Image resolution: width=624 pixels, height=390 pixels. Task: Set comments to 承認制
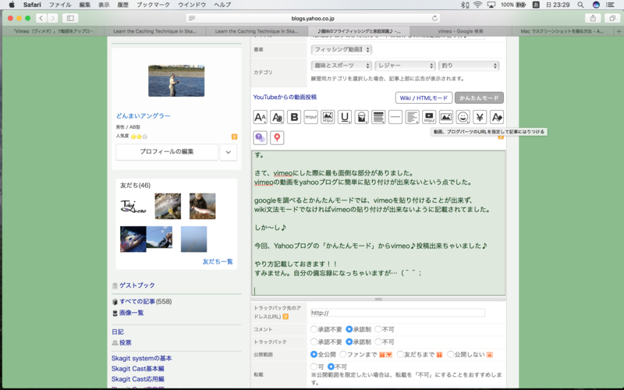(349, 329)
